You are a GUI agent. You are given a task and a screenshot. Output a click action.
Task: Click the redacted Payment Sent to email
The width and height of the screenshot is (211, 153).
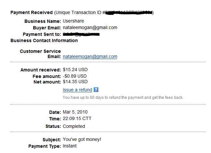coord(81,34)
